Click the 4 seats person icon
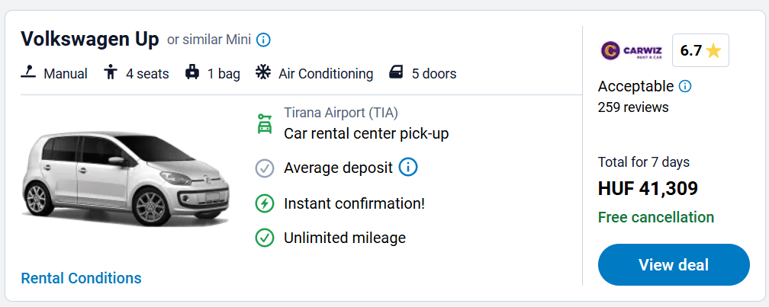This screenshot has height=307, width=769. [x=111, y=73]
